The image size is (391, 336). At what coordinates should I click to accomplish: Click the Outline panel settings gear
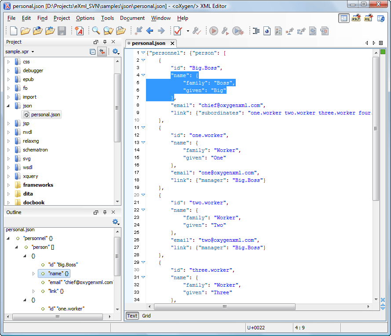click(116, 222)
